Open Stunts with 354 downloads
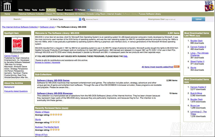The width and height of the screenshot is (215, 137). tap(193, 68)
